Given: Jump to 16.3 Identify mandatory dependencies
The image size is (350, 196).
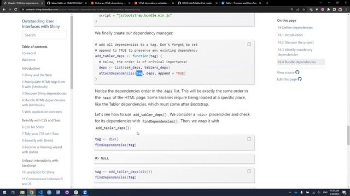Looking at the screenshot, I should 295,52.
